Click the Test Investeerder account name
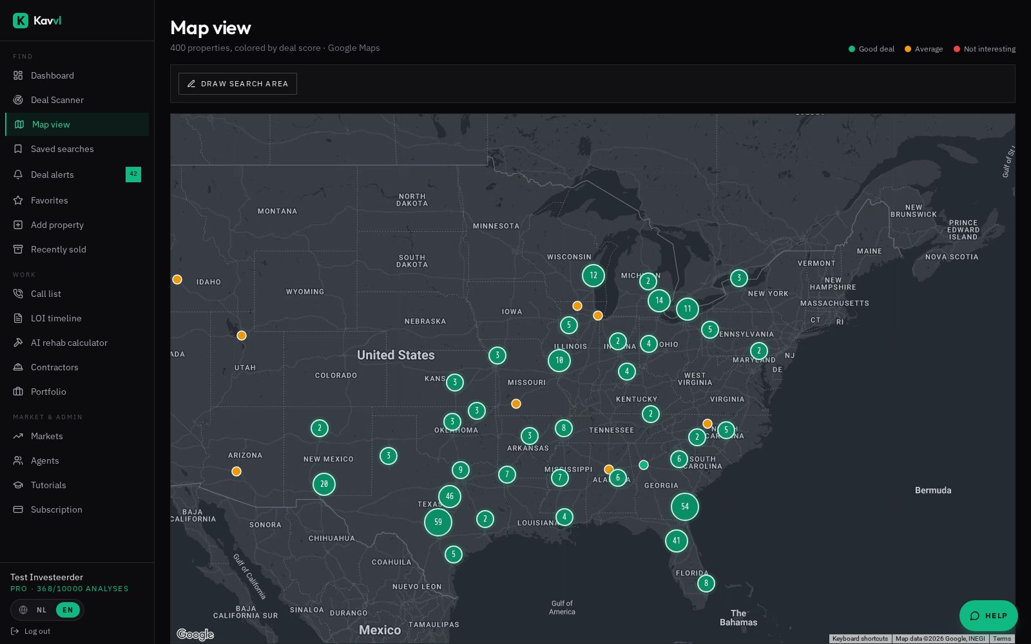This screenshot has width=1031, height=644. point(46,577)
